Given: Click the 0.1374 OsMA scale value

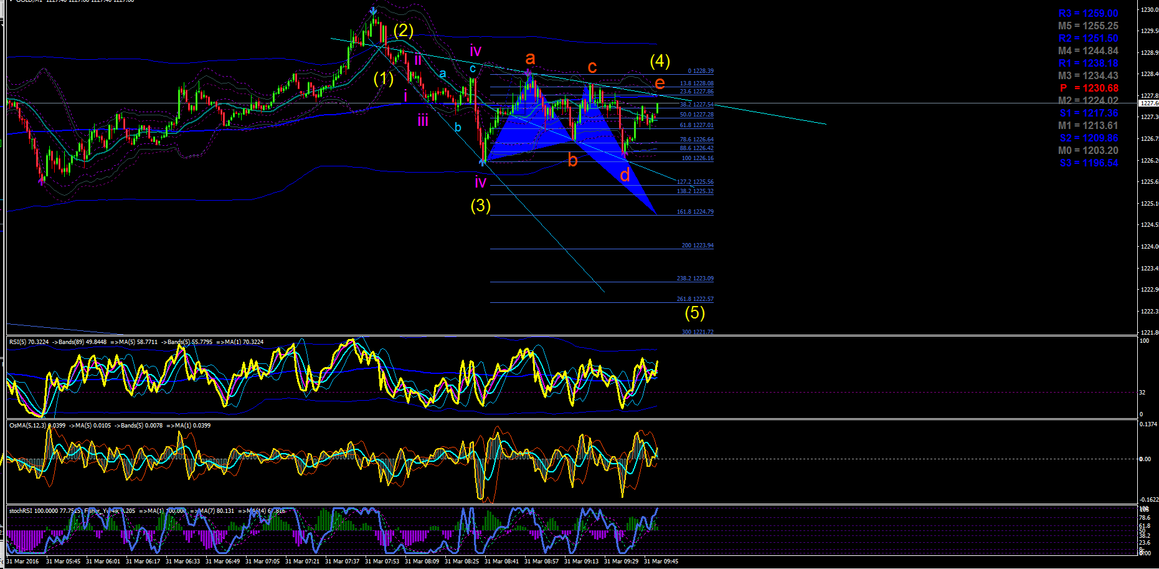Looking at the screenshot, I should point(1148,424).
